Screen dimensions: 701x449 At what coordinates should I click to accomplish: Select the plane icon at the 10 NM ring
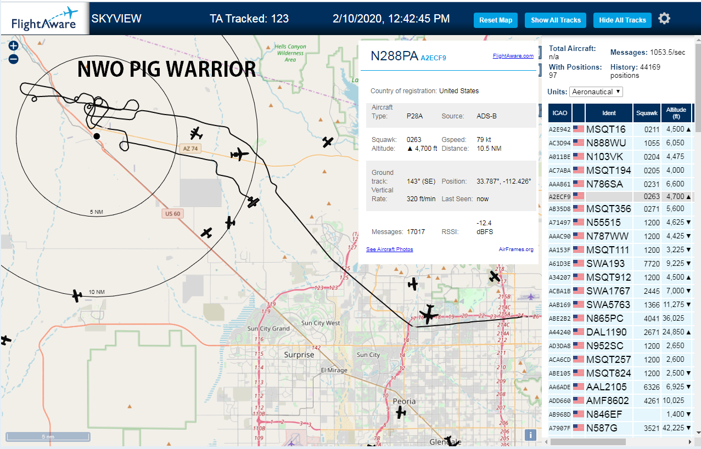click(x=77, y=296)
